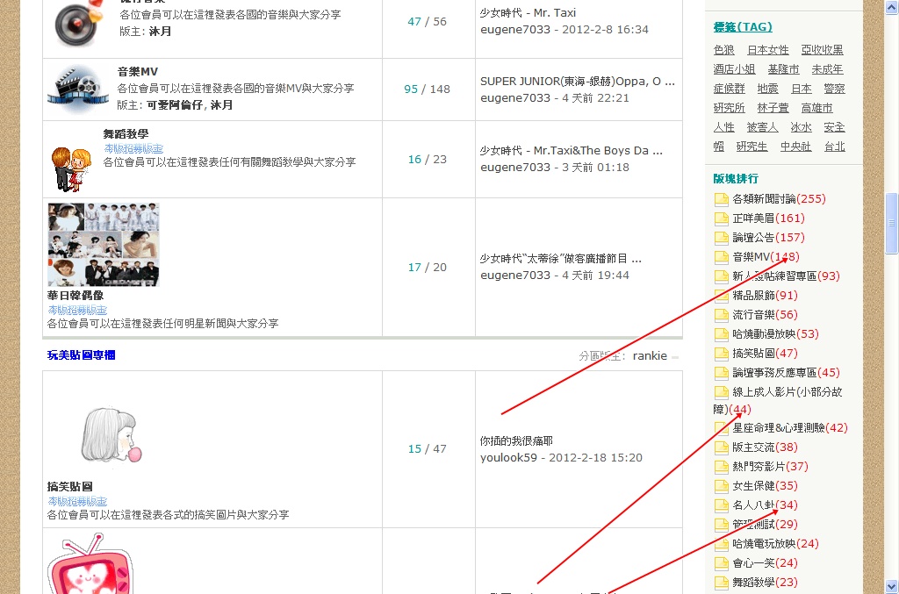
Task: Click folder icon beside 論壇公告
Action: [722, 239]
